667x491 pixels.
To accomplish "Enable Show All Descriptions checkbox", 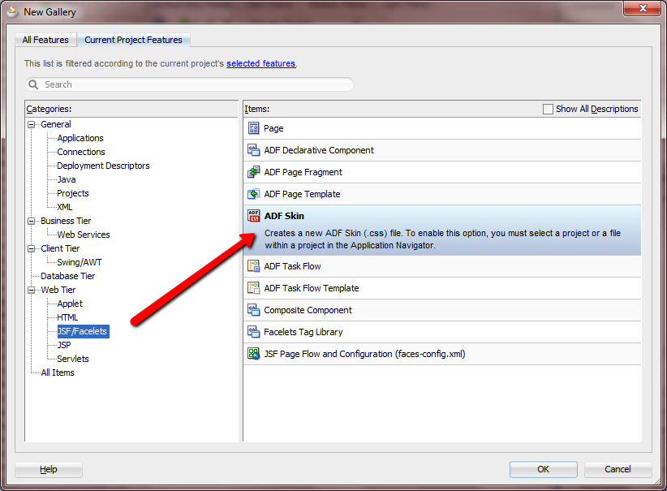I will click(548, 109).
